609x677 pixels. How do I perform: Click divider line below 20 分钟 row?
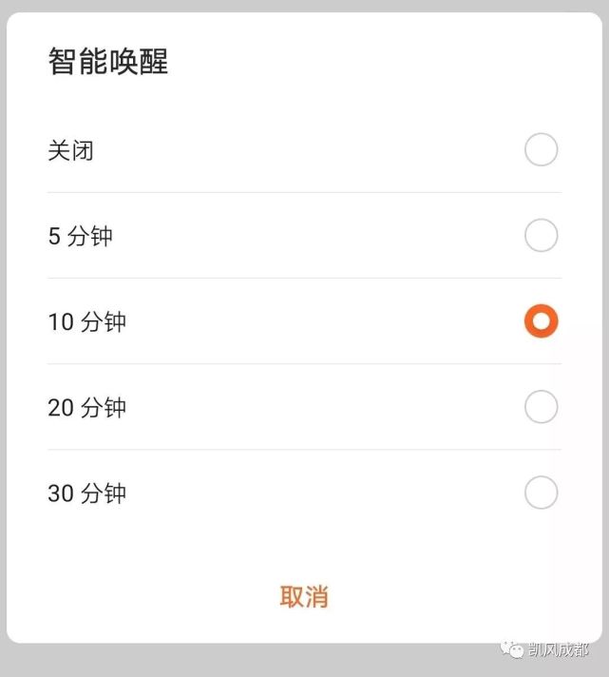(x=304, y=450)
